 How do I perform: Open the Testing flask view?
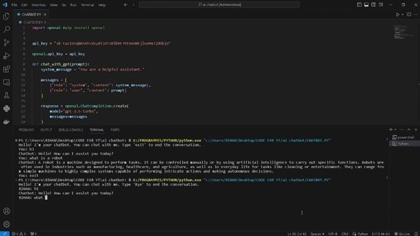[7, 95]
